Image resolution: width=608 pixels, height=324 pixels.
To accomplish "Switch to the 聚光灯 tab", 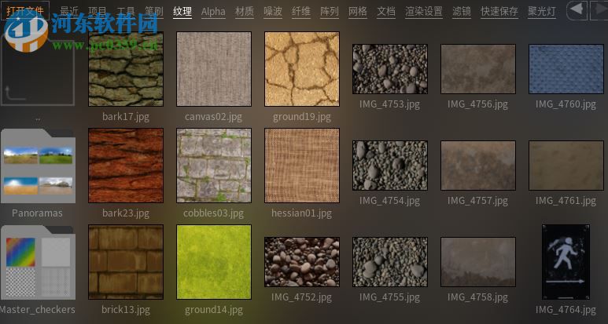I will click(542, 12).
